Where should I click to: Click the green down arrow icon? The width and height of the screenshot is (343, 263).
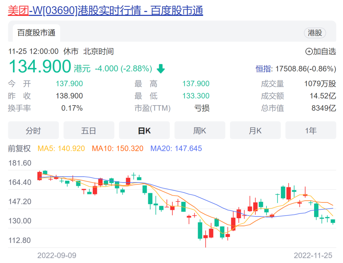click(161, 69)
